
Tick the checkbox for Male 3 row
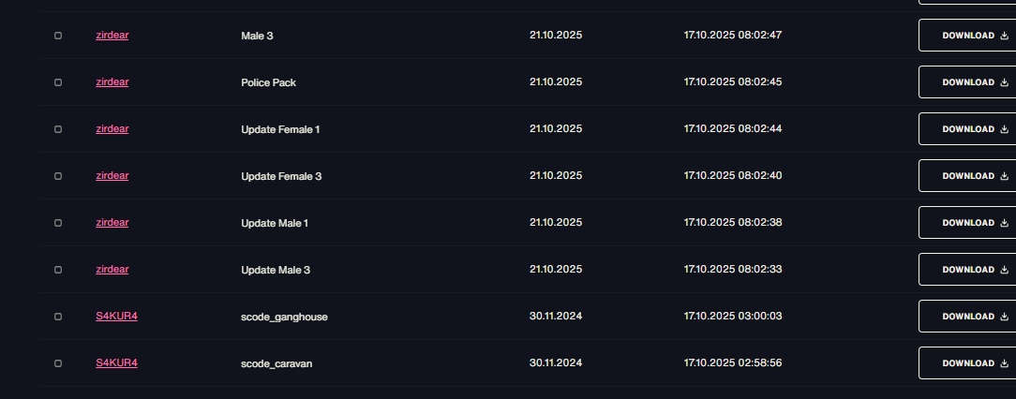[58, 36]
